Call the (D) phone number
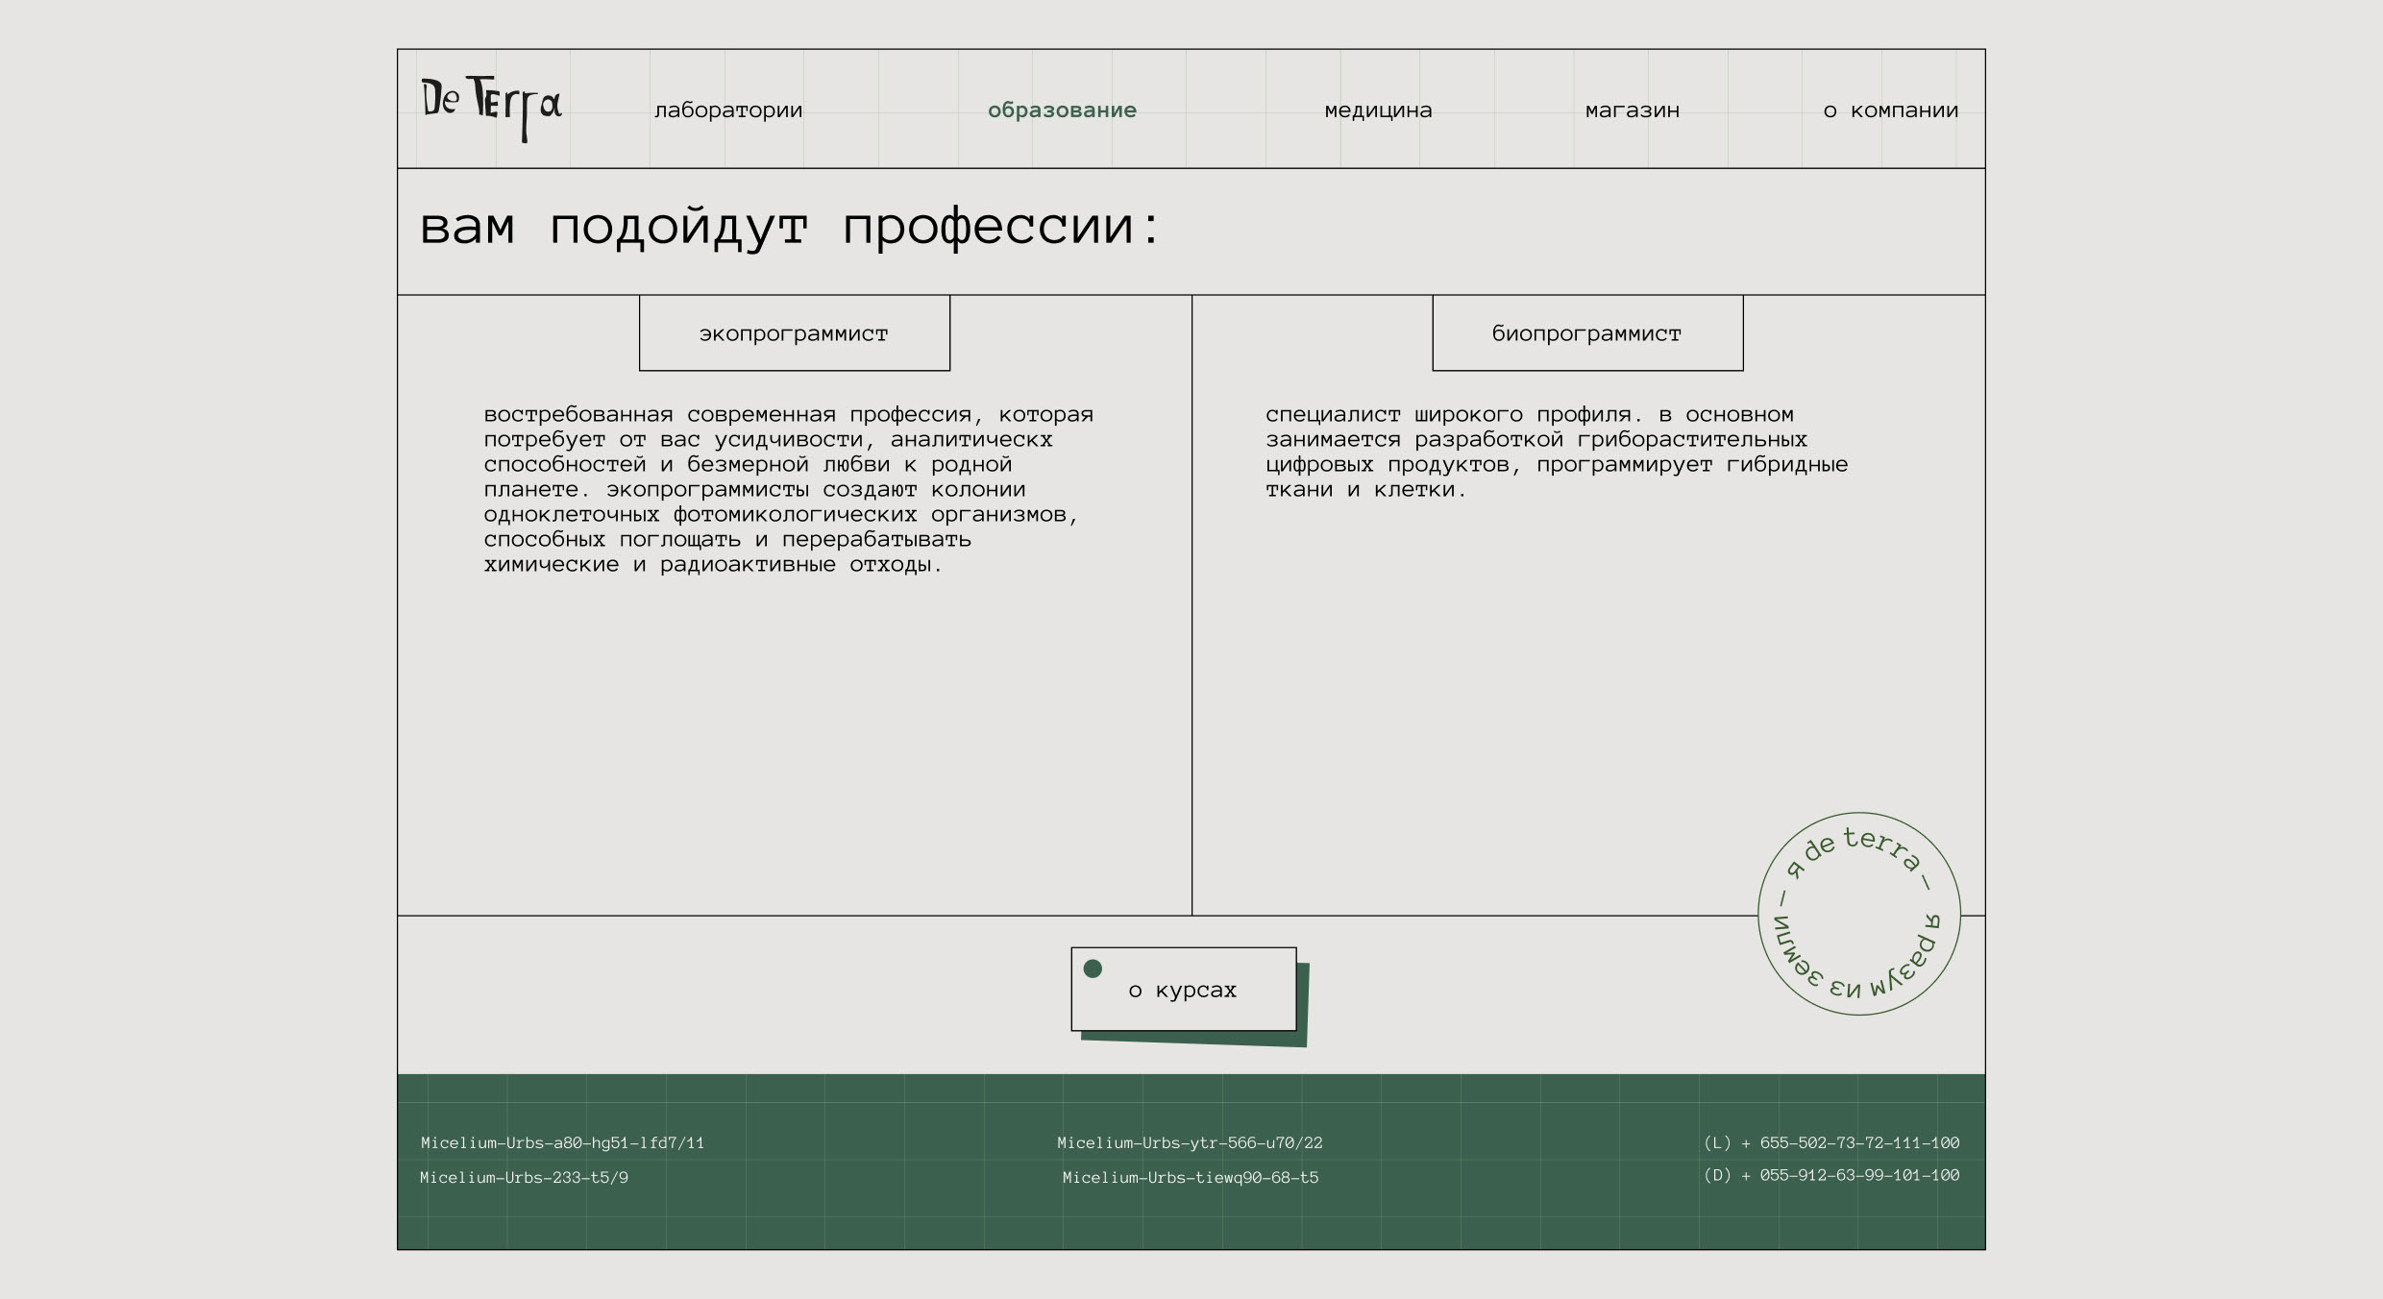The image size is (2383, 1299). [x=1830, y=1175]
